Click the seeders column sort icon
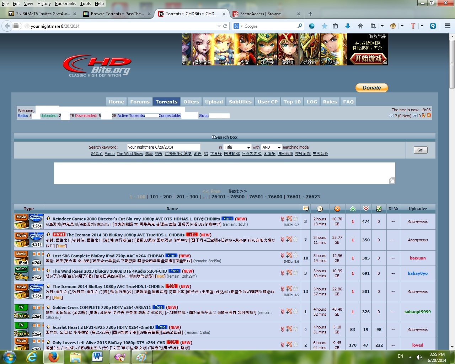 pos(353,209)
